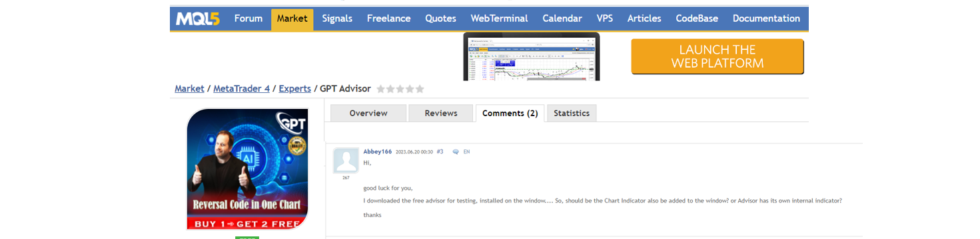Click the EN language label
980x239 pixels.
[x=466, y=152]
